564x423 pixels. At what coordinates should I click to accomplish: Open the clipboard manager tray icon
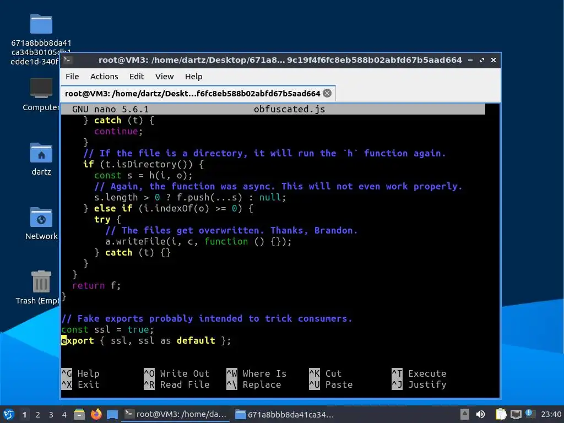click(x=501, y=414)
